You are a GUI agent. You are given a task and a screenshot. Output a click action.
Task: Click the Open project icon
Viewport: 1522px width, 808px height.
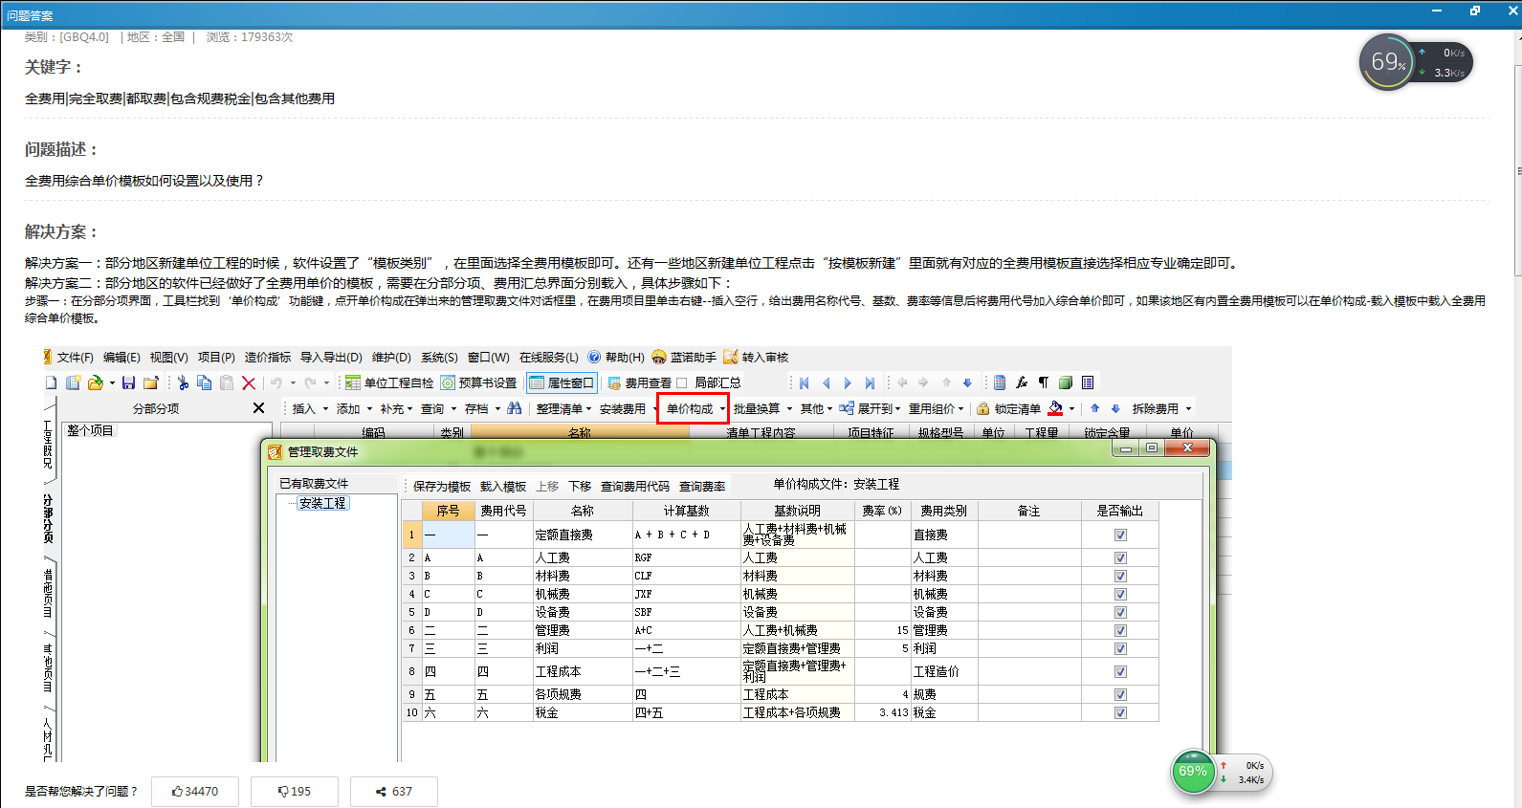[95, 382]
